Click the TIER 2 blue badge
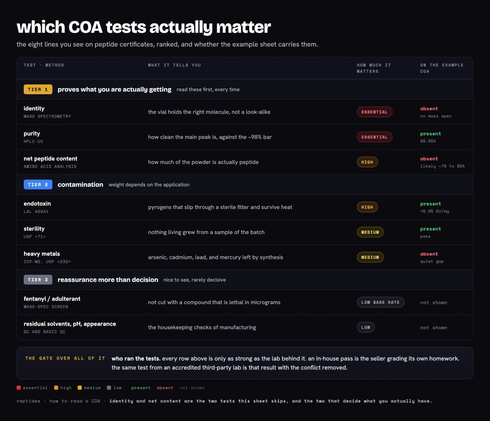490x421 pixels. point(38,185)
